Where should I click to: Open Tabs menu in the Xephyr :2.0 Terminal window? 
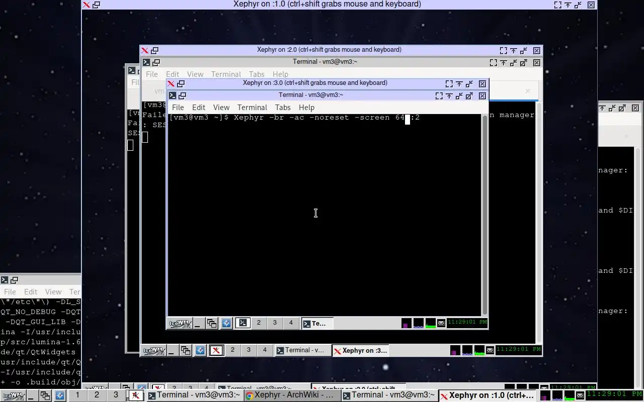(x=257, y=74)
